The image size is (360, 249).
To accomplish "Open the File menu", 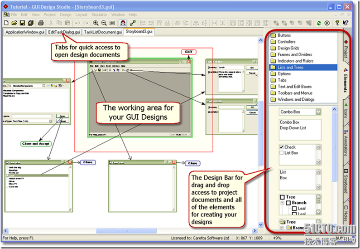I will click(14, 15).
